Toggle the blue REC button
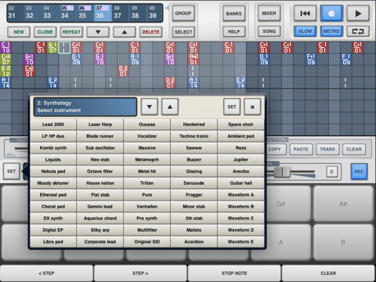 (x=359, y=172)
